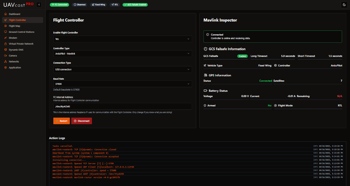Collapse the sidebar using the chevron button
The image size is (350, 186).
point(39,5)
